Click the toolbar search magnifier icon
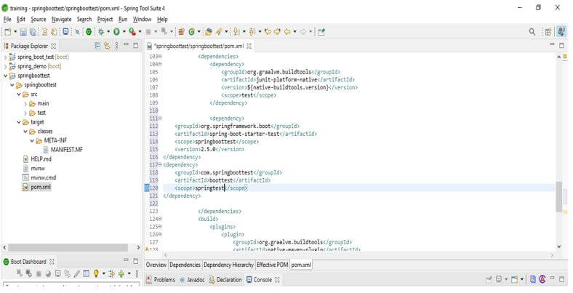Screen dimensions: 573x293 point(532,32)
